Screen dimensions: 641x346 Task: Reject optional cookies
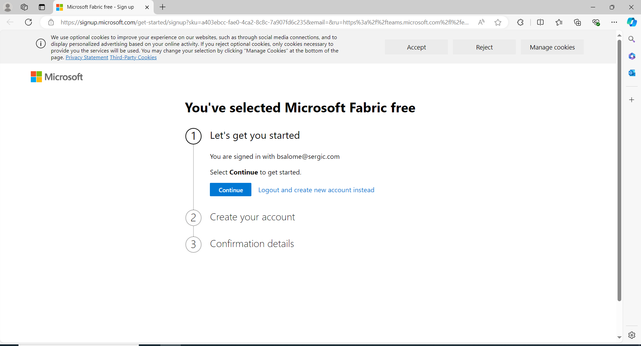pyautogui.click(x=484, y=47)
